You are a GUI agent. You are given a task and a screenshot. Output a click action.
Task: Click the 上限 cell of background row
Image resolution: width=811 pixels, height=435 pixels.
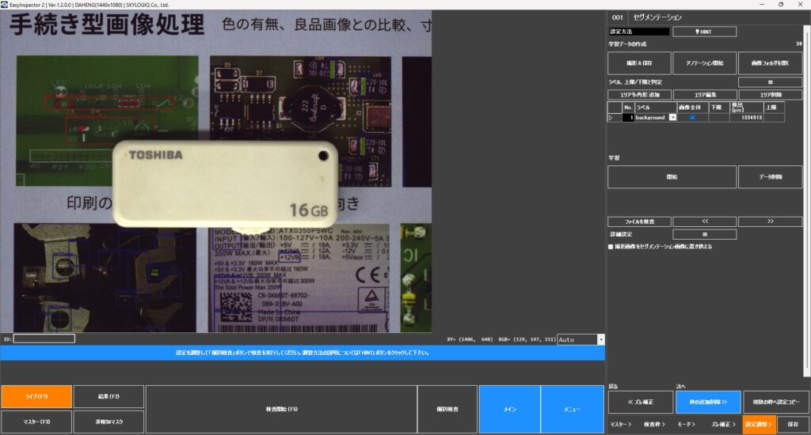[774, 118]
